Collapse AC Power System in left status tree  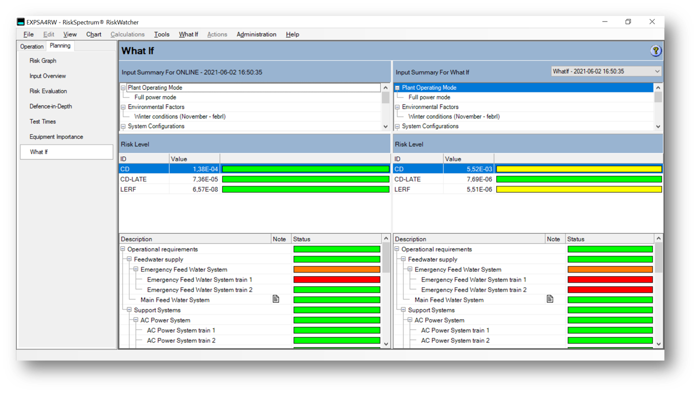click(x=136, y=320)
